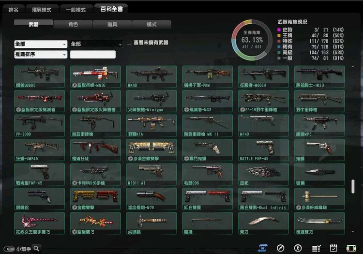Select the HK23 weapon card
The height and width of the screenshot is (254, 363).
[319, 76]
